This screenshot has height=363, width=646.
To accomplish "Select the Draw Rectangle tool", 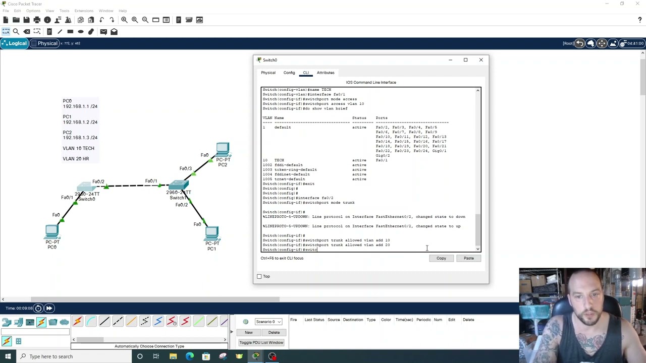I will pos(70,31).
